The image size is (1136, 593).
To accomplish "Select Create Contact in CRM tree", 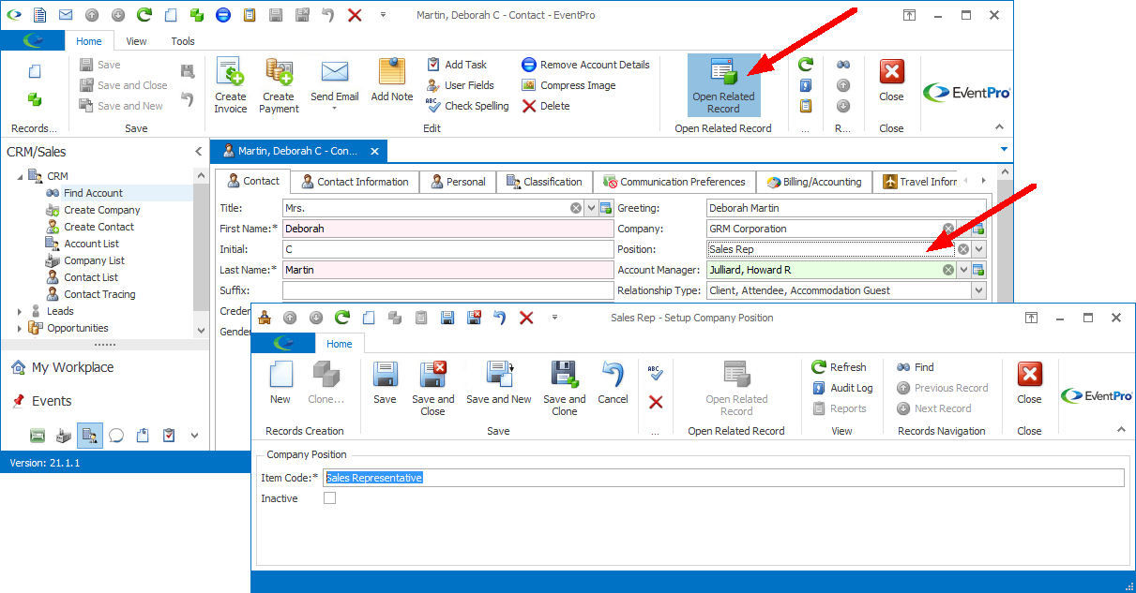I will click(x=98, y=227).
